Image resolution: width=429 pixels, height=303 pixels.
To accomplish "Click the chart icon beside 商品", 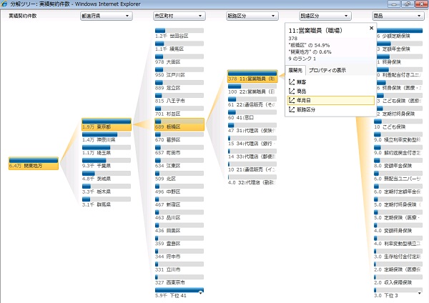I will [292, 91].
